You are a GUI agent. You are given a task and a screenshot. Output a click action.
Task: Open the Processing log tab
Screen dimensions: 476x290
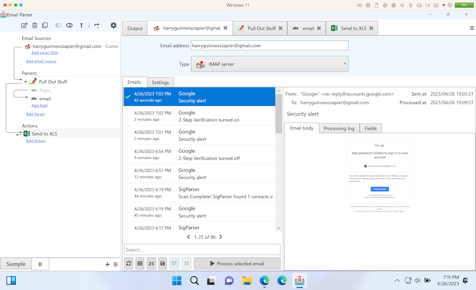tap(339, 129)
